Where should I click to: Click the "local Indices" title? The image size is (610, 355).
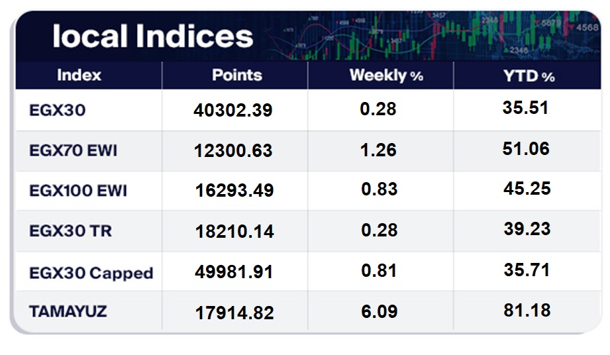pyautogui.click(x=152, y=36)
